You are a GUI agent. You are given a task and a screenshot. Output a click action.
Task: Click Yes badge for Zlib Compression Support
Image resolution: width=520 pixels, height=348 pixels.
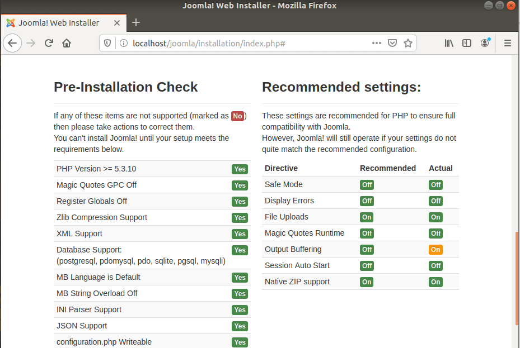point(240,218)
